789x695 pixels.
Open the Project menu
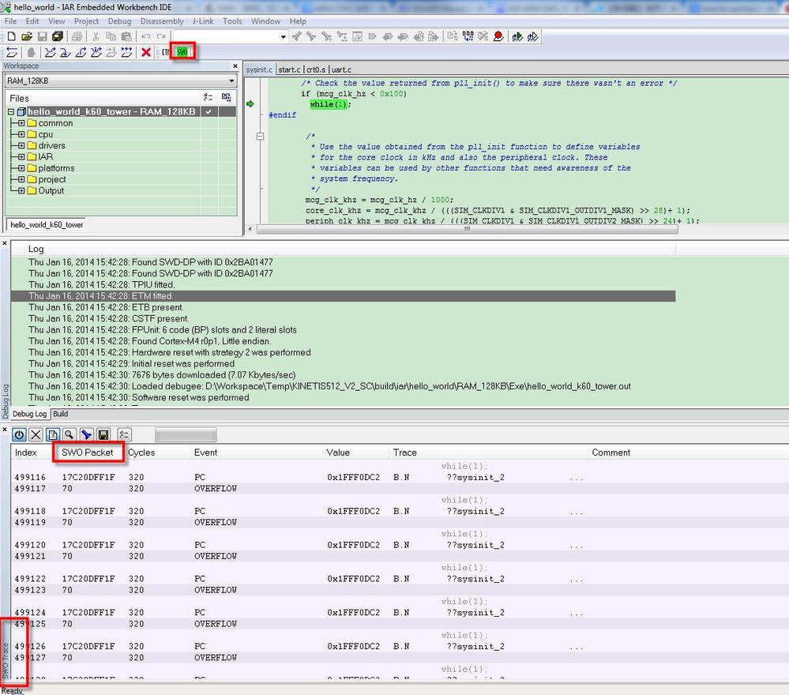pyautogui.click(x=86, y=21)
